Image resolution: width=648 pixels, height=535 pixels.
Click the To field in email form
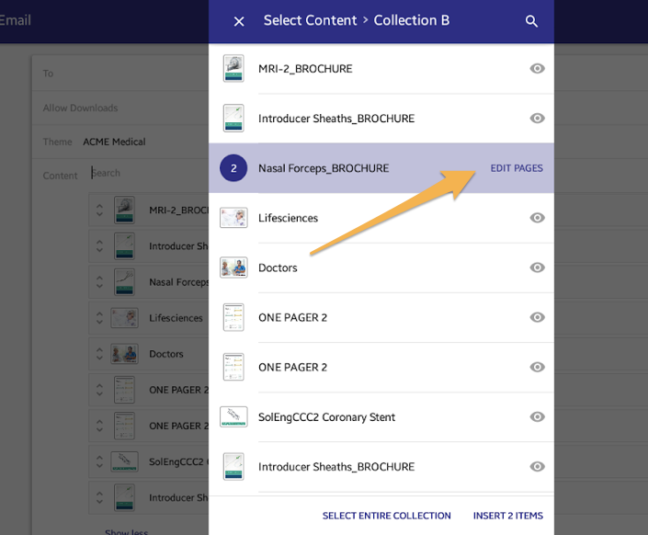click(x=120, y=74)
